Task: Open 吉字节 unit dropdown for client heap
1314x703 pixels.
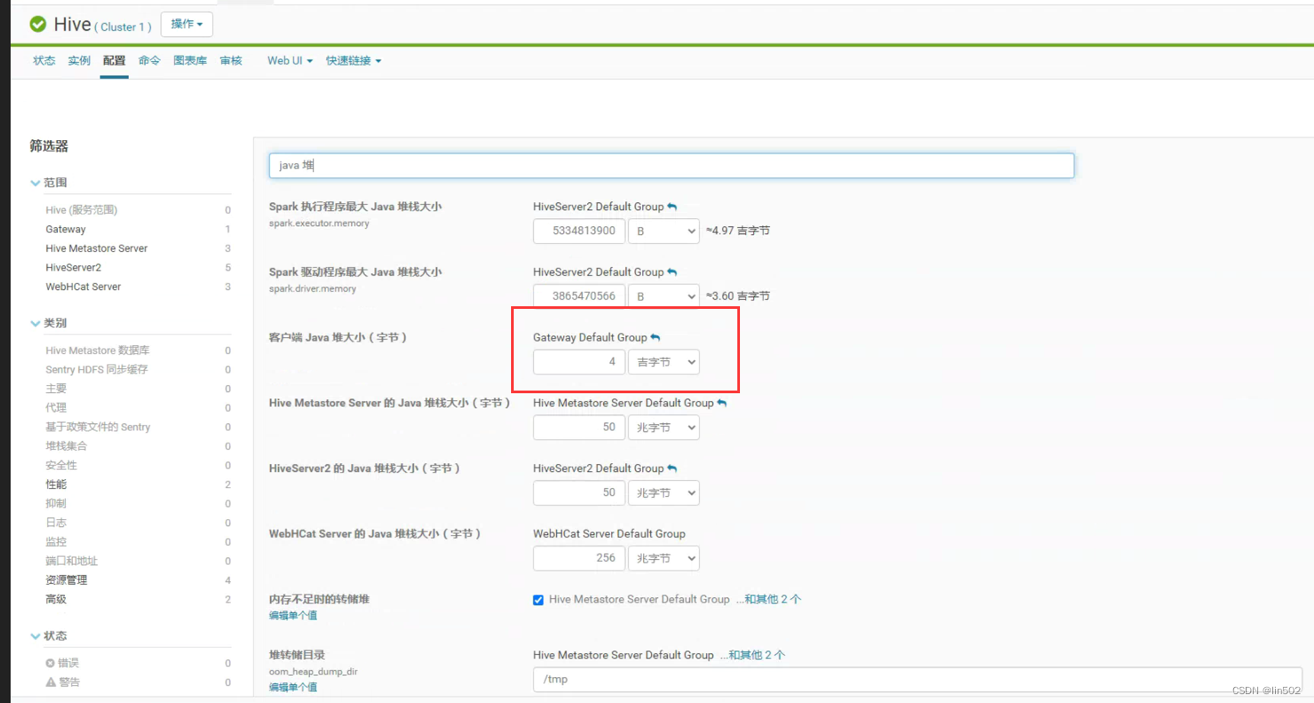Action: (x=664, y=362)
